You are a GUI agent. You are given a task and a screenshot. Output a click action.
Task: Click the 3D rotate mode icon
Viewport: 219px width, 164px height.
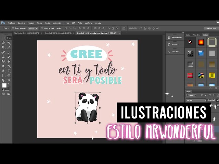click(x=141, y=28)
